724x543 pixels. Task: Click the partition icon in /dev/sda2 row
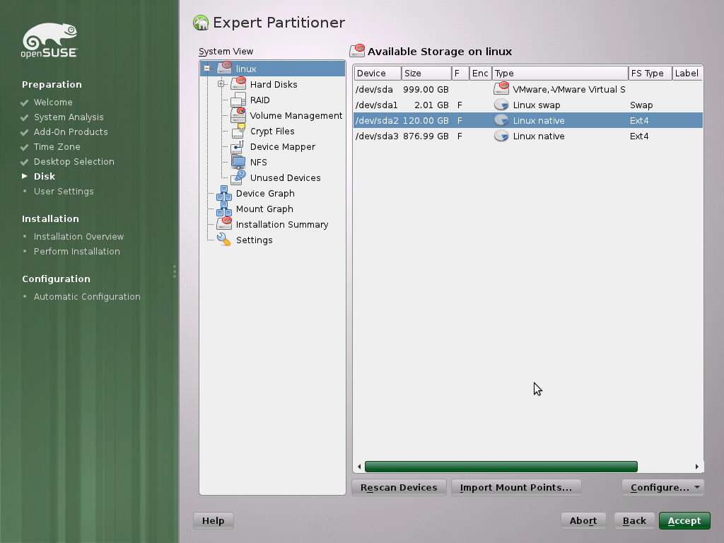501,120
